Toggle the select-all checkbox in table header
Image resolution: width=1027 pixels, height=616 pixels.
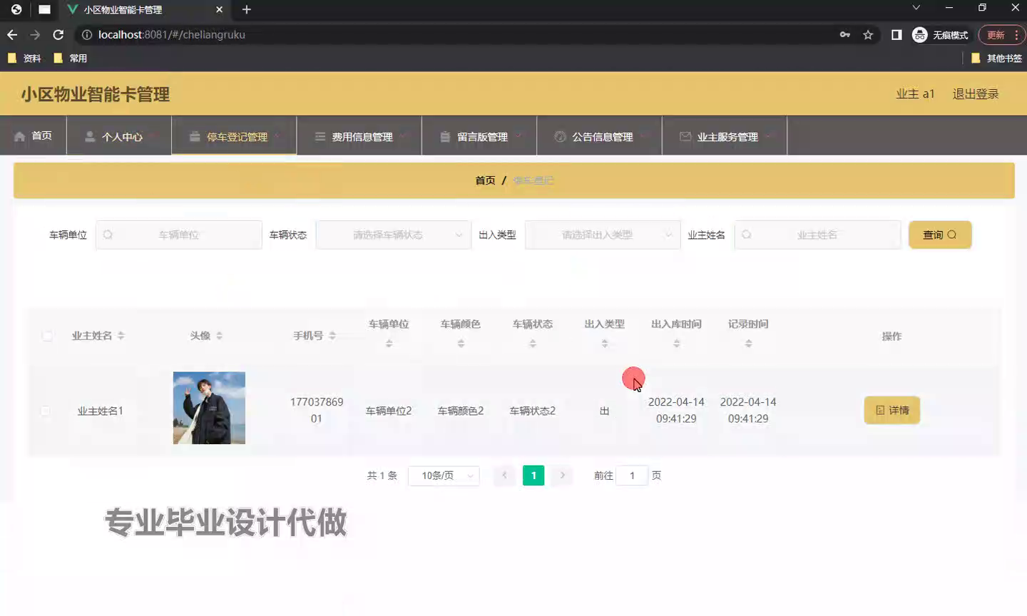(47, 336)
